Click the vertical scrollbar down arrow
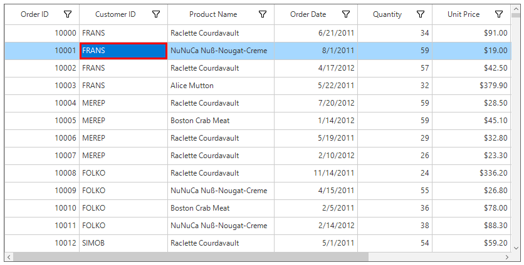Image resolution: width=524 pixels, height=265 pixels. point(516,247)
